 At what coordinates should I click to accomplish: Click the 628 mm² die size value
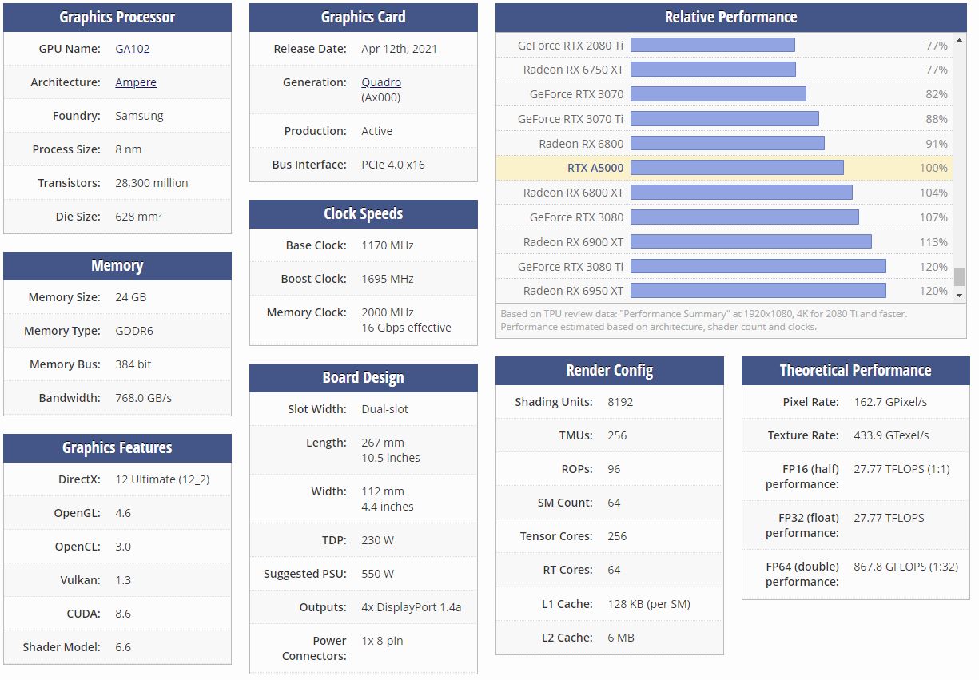click(x=139, y=217)
